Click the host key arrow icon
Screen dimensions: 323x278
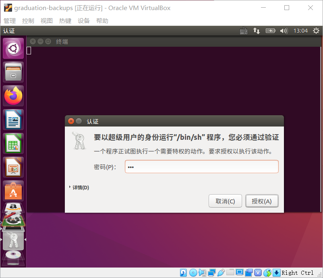coord(276,273)
